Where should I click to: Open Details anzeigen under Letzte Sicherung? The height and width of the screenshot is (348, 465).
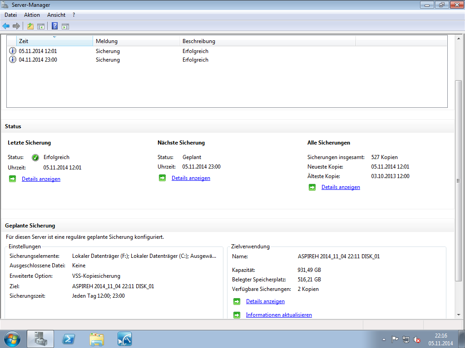click(x=41, y=179)
